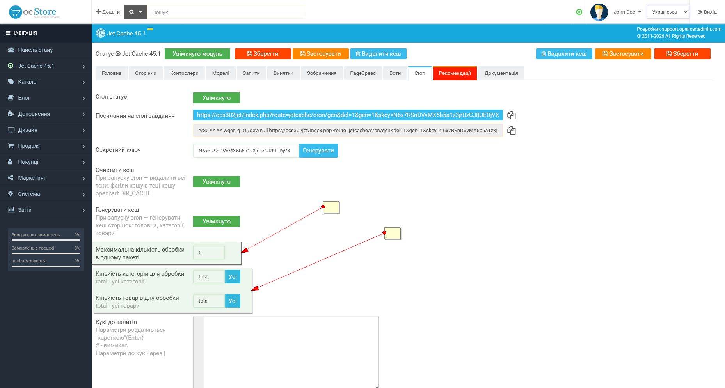725x388 pixels.
Task: Click the Звіти chart icon
Action: tap(11, 210)
